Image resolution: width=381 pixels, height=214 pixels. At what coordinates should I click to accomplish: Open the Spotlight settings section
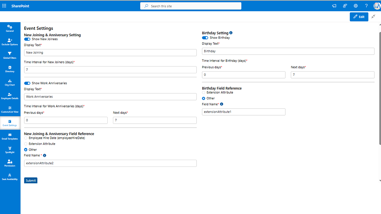(x=10, y=149)
